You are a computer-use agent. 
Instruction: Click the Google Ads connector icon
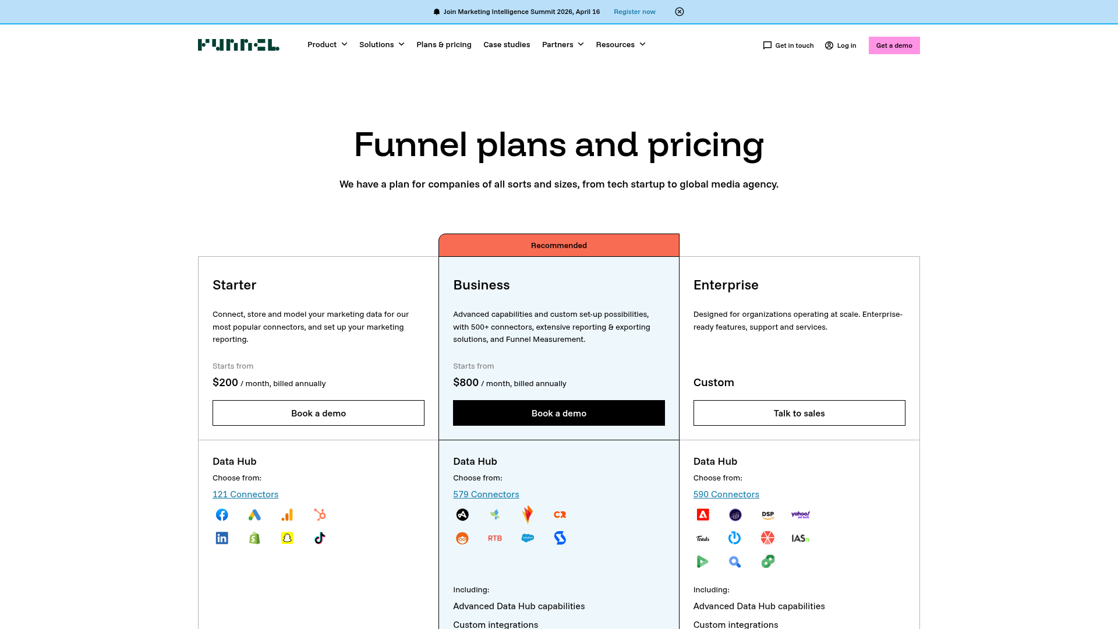(254, 515)
